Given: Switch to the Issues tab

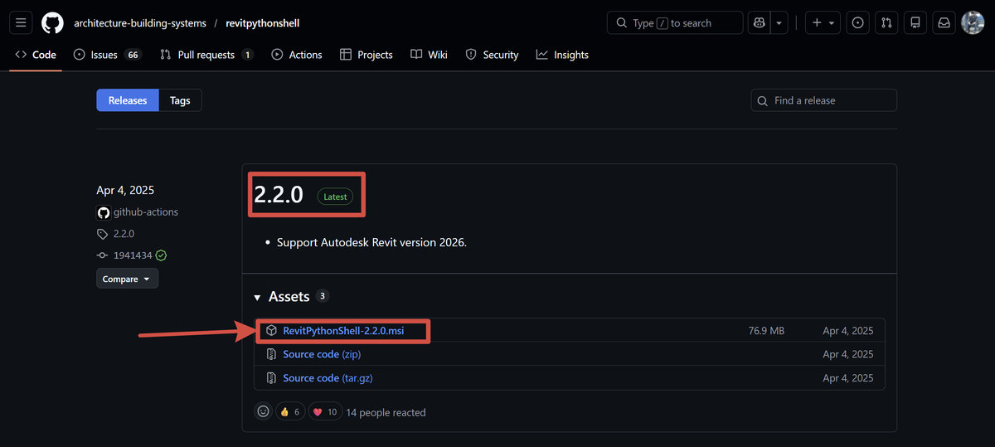Looking at the screenshot, I should (x=107, y=55).
